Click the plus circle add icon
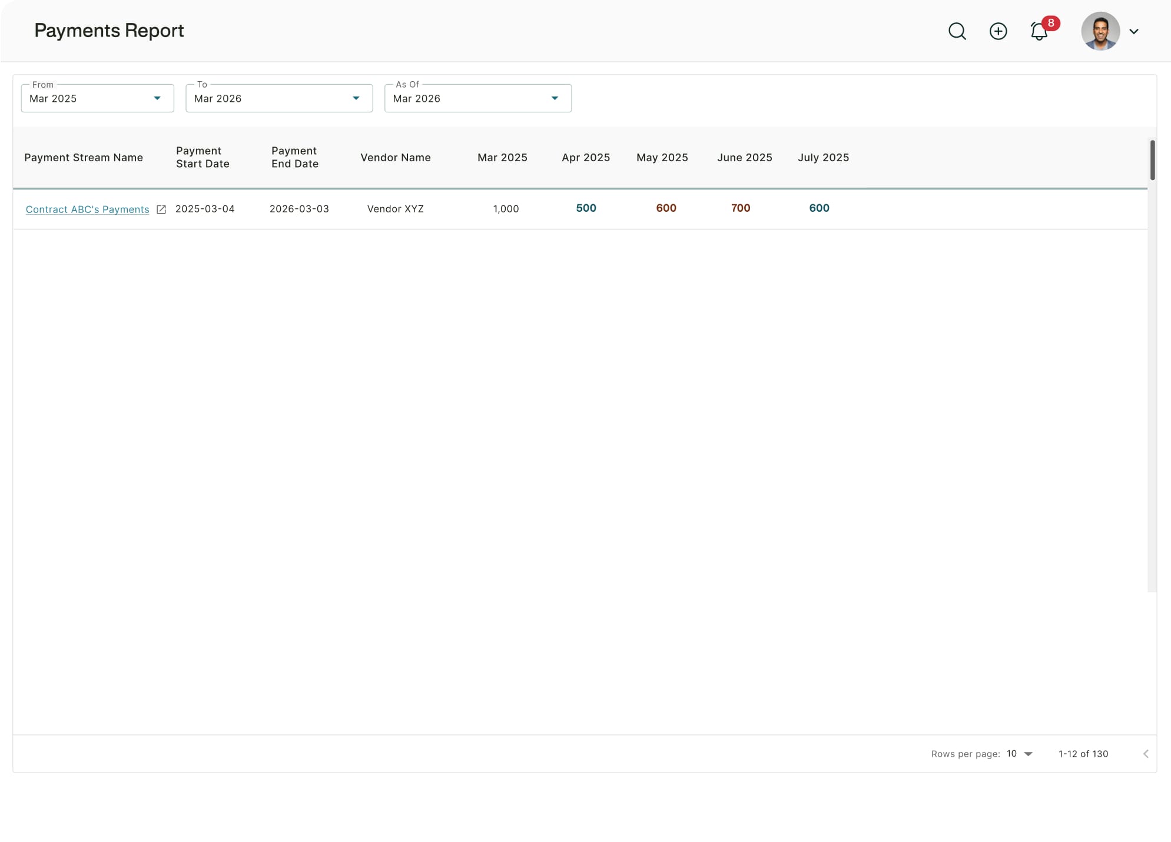The height and width of the screenshot is (842, 1171). pyautogui.click(x=998, y=31)
